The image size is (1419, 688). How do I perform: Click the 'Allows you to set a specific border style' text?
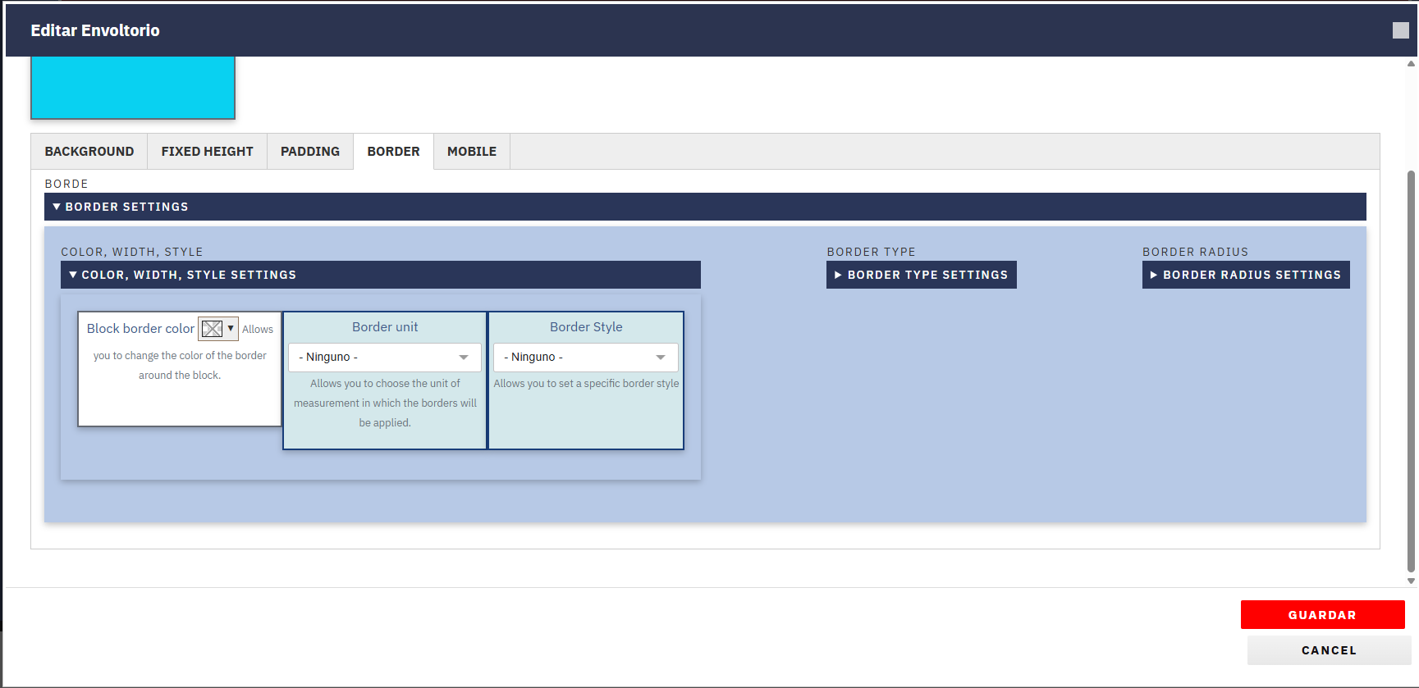coord(586,384)
